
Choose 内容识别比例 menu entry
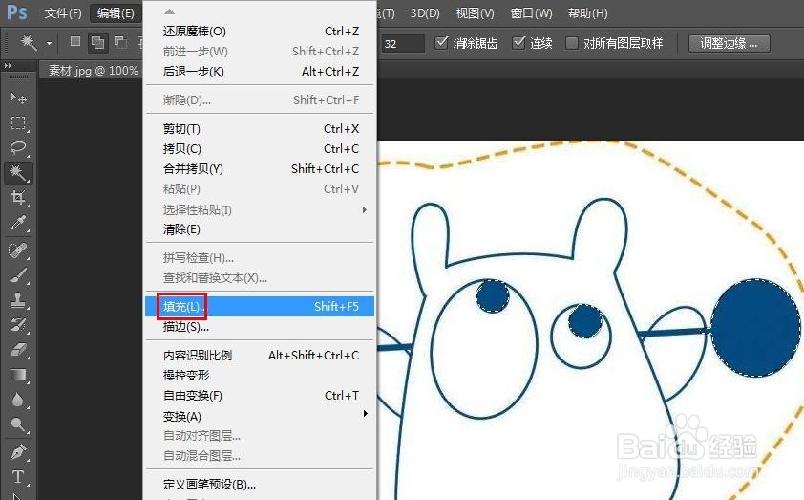[260, 356]
